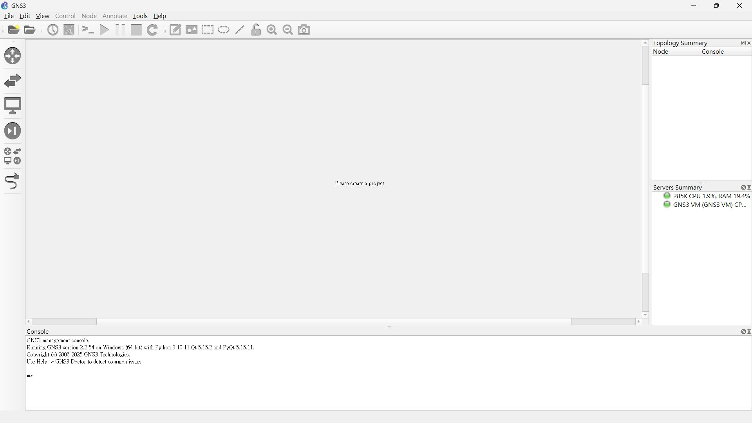This screenshot has width=752, height=423.
Task: Browse end devices with the monitor icon
Action: [13, 106]
